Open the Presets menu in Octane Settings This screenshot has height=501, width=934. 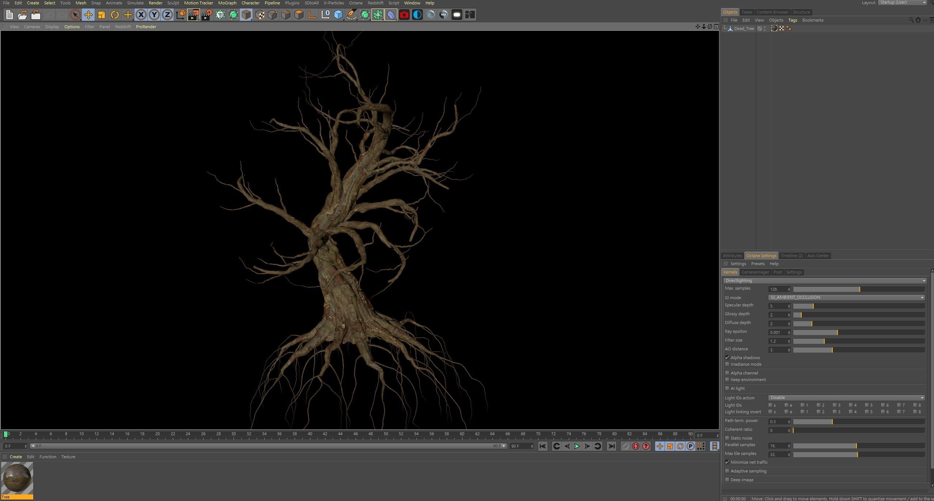coord(757,264)
